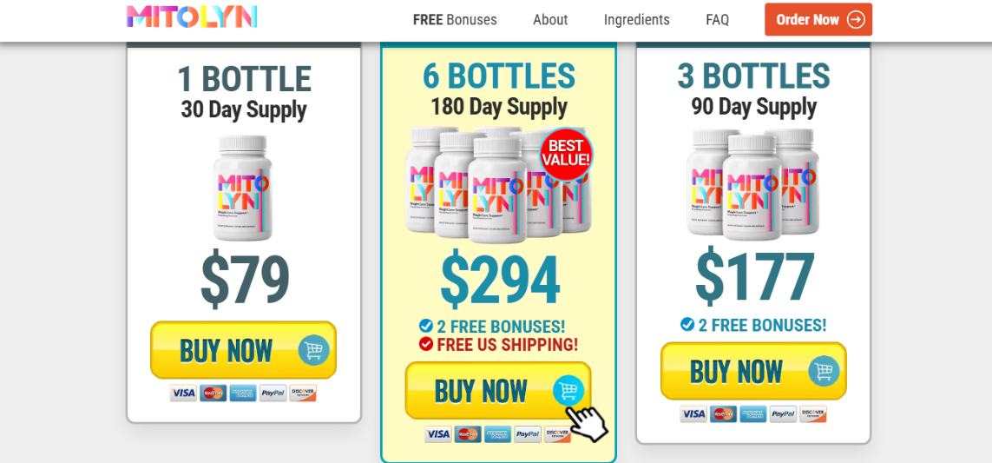Click cart icon on 1 bottle button
992x463 pixels.
314,350
